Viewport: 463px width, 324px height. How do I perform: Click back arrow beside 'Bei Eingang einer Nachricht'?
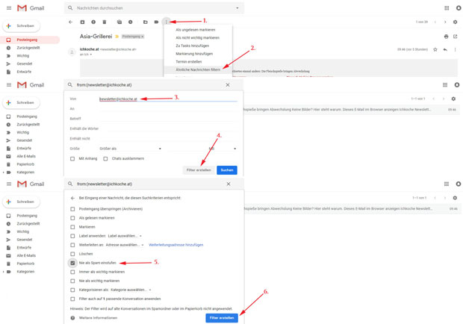tap(72, 198)
